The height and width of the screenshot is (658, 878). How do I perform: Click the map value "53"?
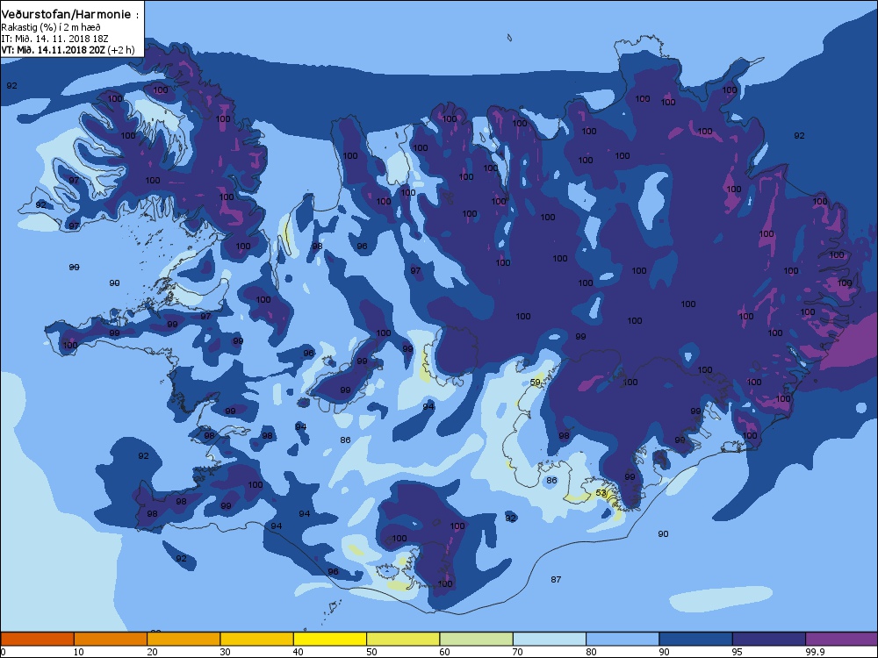601,493
